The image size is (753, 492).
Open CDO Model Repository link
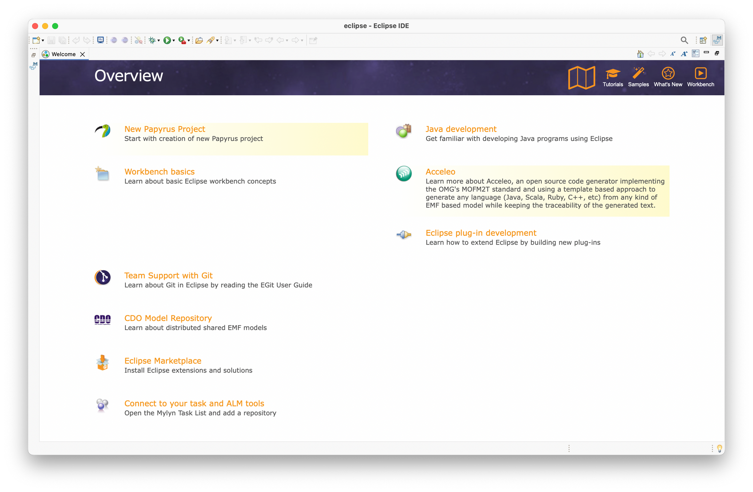pyautogui.click(x=168, y=318)
